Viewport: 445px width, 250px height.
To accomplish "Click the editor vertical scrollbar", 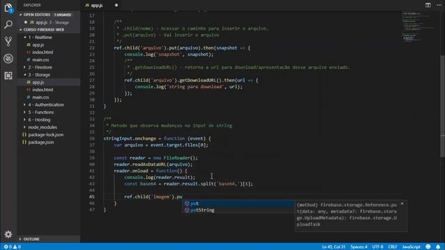I will coord(442,106).
